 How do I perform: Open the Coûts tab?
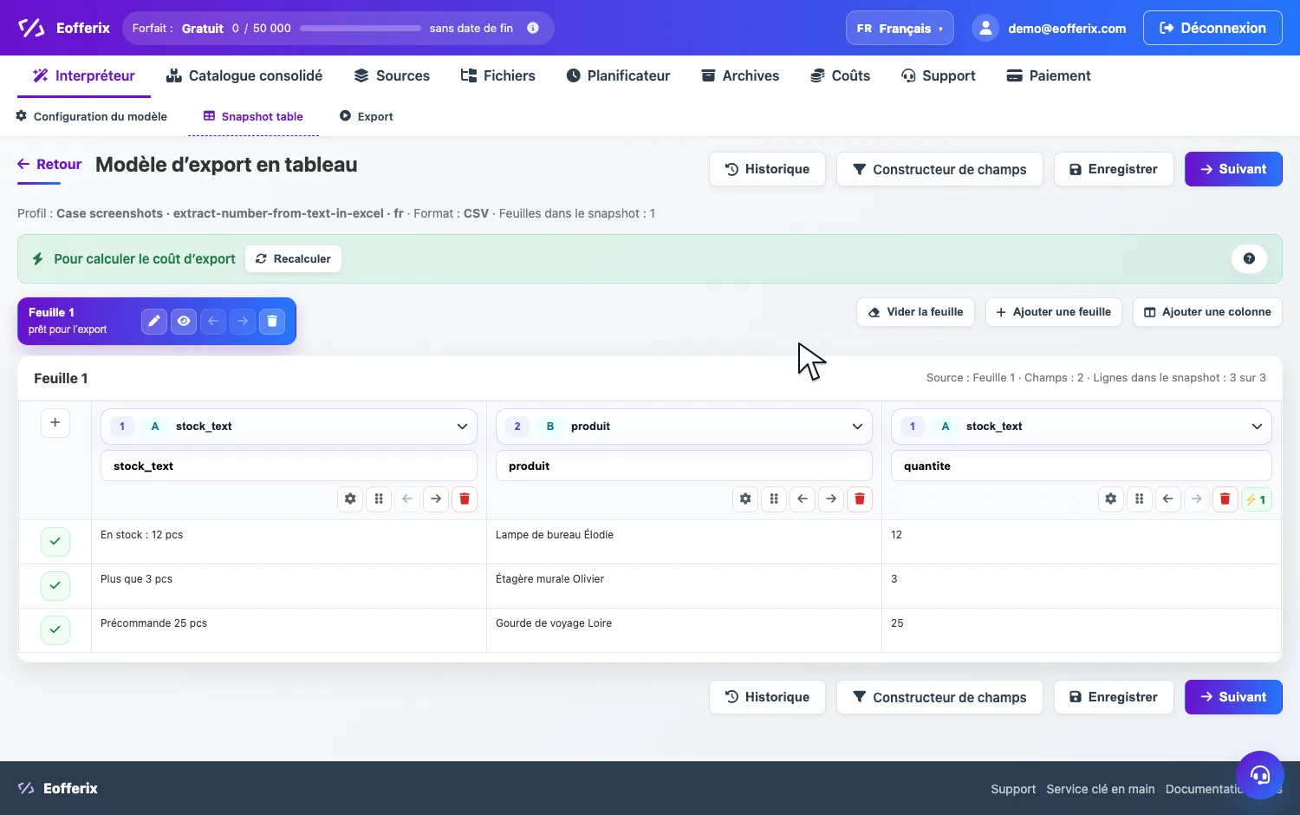coord(840,75)
